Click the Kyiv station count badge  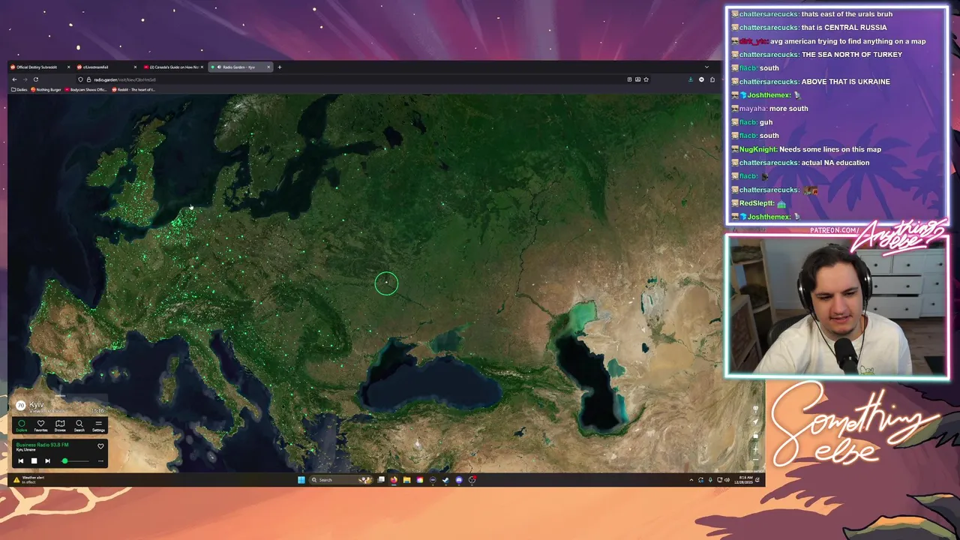click(20, 405)
